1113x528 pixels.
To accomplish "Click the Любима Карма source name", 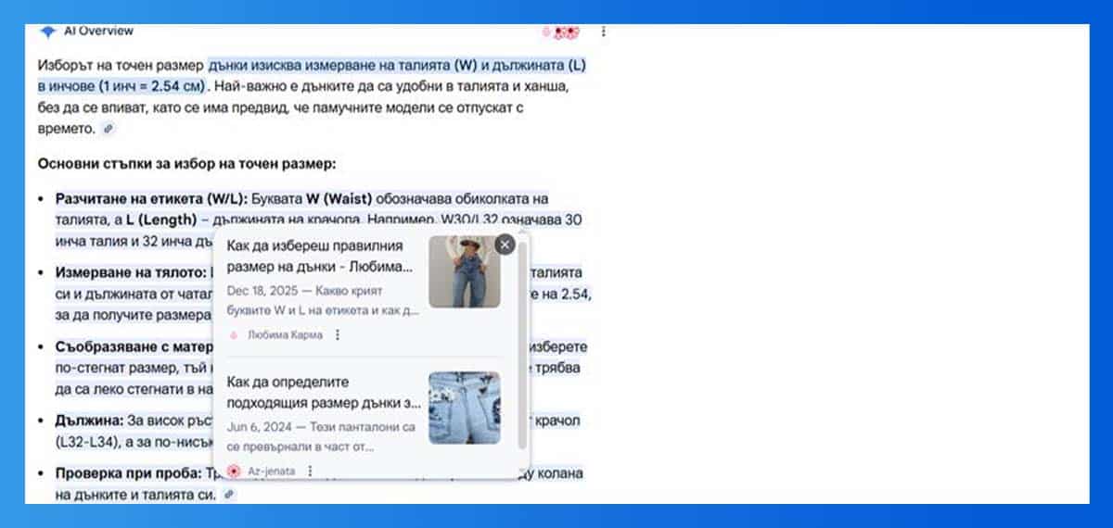I will [286, 335].
